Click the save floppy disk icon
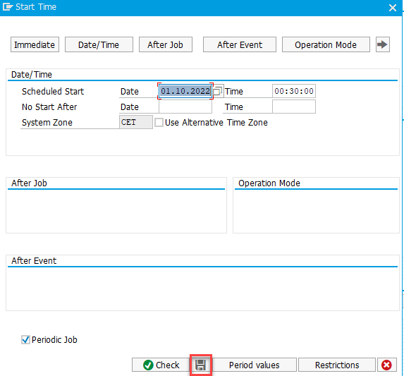The image size is (404, 376). click(200, 365)
